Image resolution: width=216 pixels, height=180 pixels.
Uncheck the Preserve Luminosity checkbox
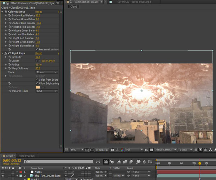point(37,49)
